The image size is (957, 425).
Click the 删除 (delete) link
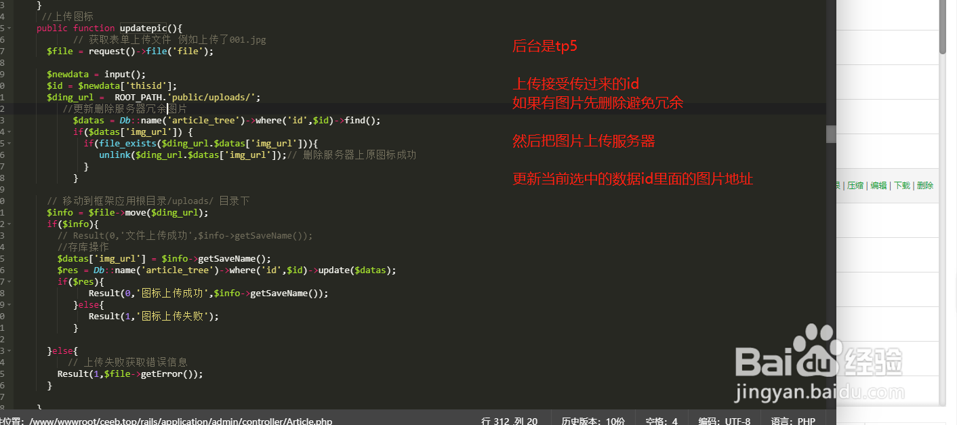924,186
